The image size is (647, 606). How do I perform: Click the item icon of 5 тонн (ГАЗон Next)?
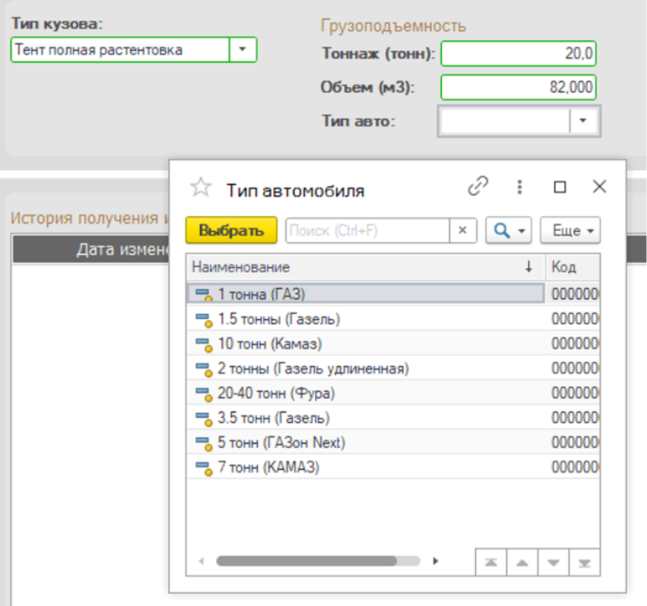204,444
